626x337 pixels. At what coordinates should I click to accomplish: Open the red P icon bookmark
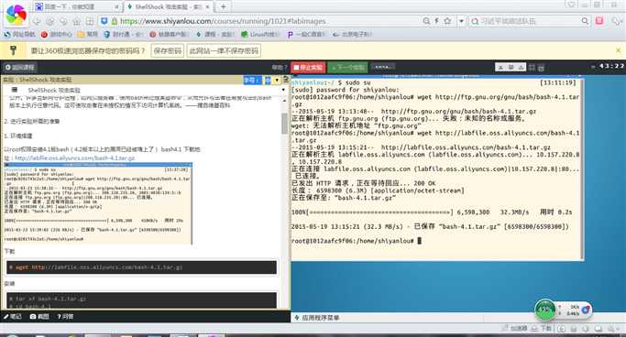pos(56,34)
